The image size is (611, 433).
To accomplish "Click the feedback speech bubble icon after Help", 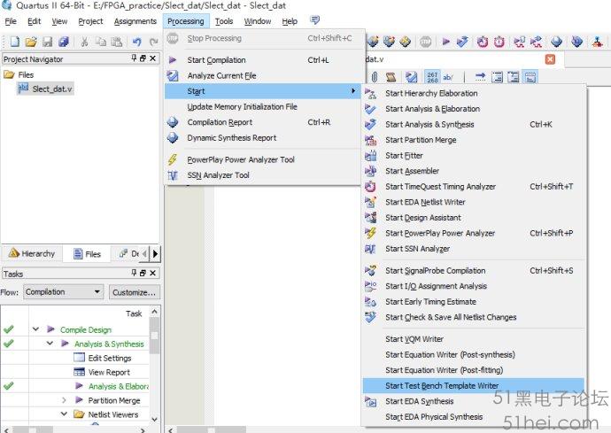I will coord(314,19).
